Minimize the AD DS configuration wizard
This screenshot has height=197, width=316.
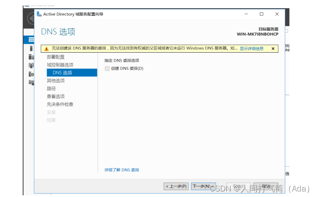coord(246,14)
